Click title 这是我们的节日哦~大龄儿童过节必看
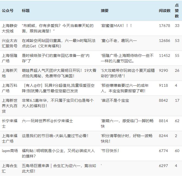Viewport: 182px width, 176px height. coord(55,136)
